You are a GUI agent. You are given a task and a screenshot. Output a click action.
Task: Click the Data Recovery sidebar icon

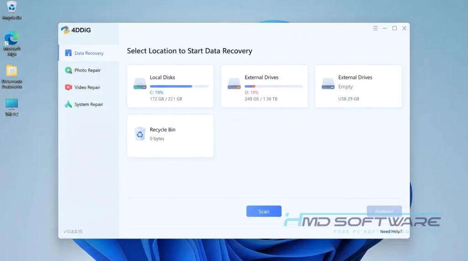coord(69,53)
